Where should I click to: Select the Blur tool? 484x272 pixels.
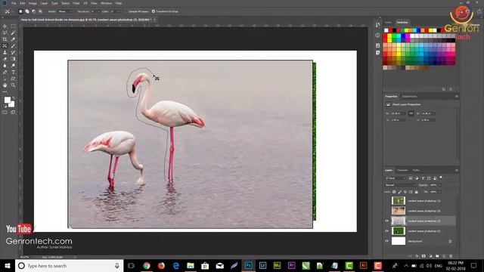point(5,66)
